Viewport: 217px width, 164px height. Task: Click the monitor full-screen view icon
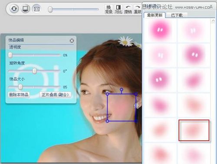click(x=25, y=9)
